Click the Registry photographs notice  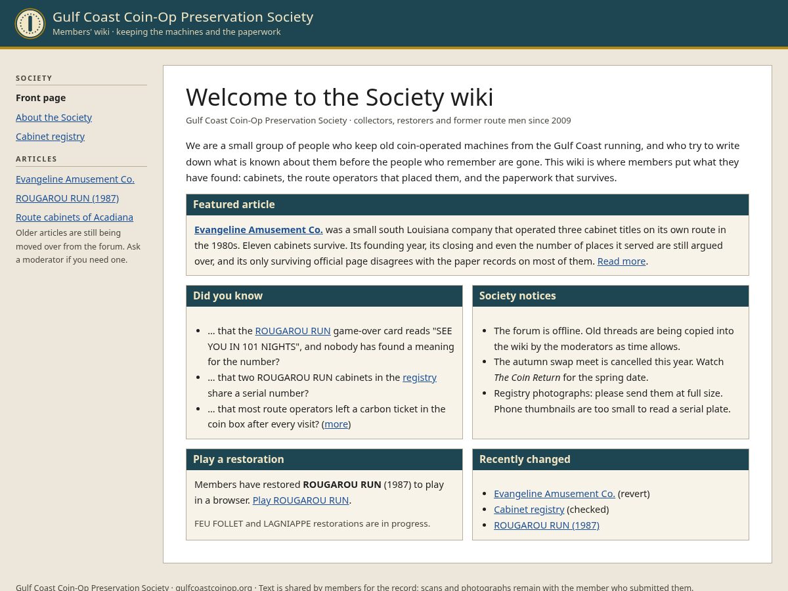tap(612, 401)
